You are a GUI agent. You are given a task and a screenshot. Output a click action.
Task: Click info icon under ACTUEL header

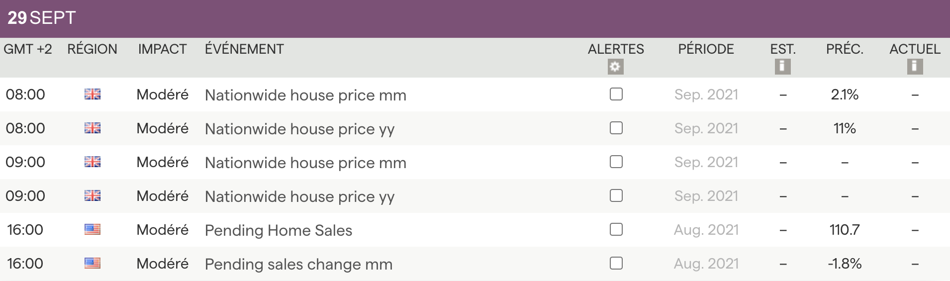tap(915, 67)
